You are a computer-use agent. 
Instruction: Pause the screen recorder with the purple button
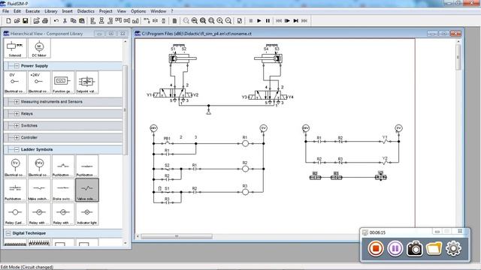(395, 248)
